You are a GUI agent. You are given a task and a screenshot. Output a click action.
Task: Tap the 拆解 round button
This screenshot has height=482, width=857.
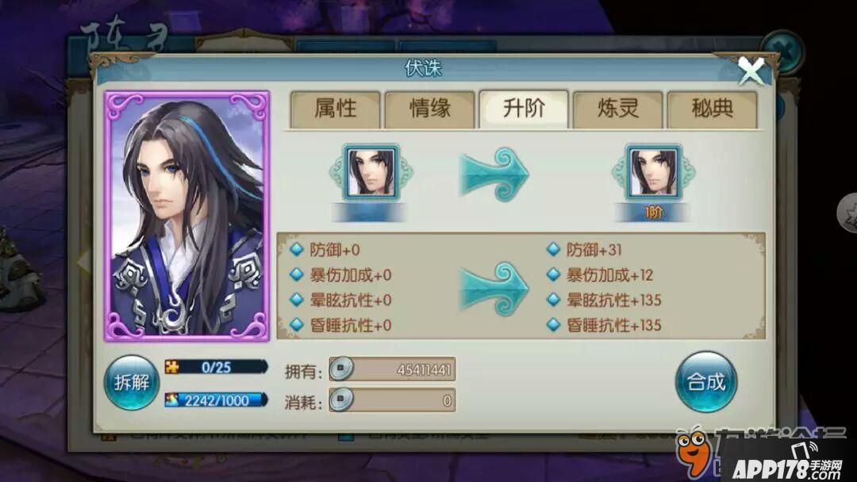(x=132, y=383)
